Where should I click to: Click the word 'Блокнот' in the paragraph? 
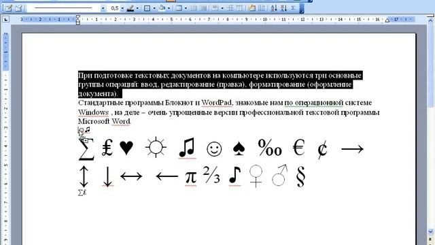[x=179, y=103]
